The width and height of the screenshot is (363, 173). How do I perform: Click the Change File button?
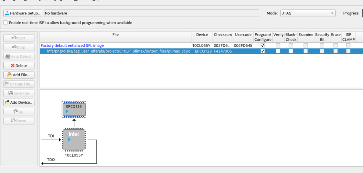click(19, 84)
